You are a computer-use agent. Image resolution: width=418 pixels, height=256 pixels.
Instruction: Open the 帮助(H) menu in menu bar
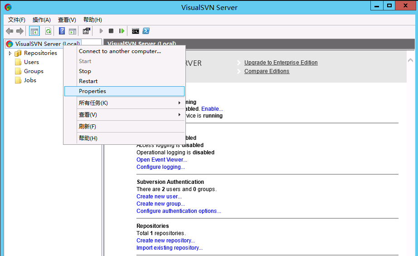point(92,20)
